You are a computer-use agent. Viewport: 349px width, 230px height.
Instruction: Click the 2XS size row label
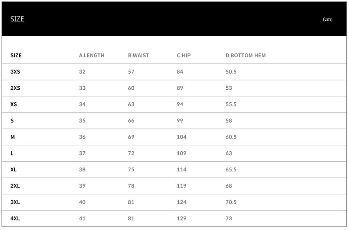click(x=15, y=88)
